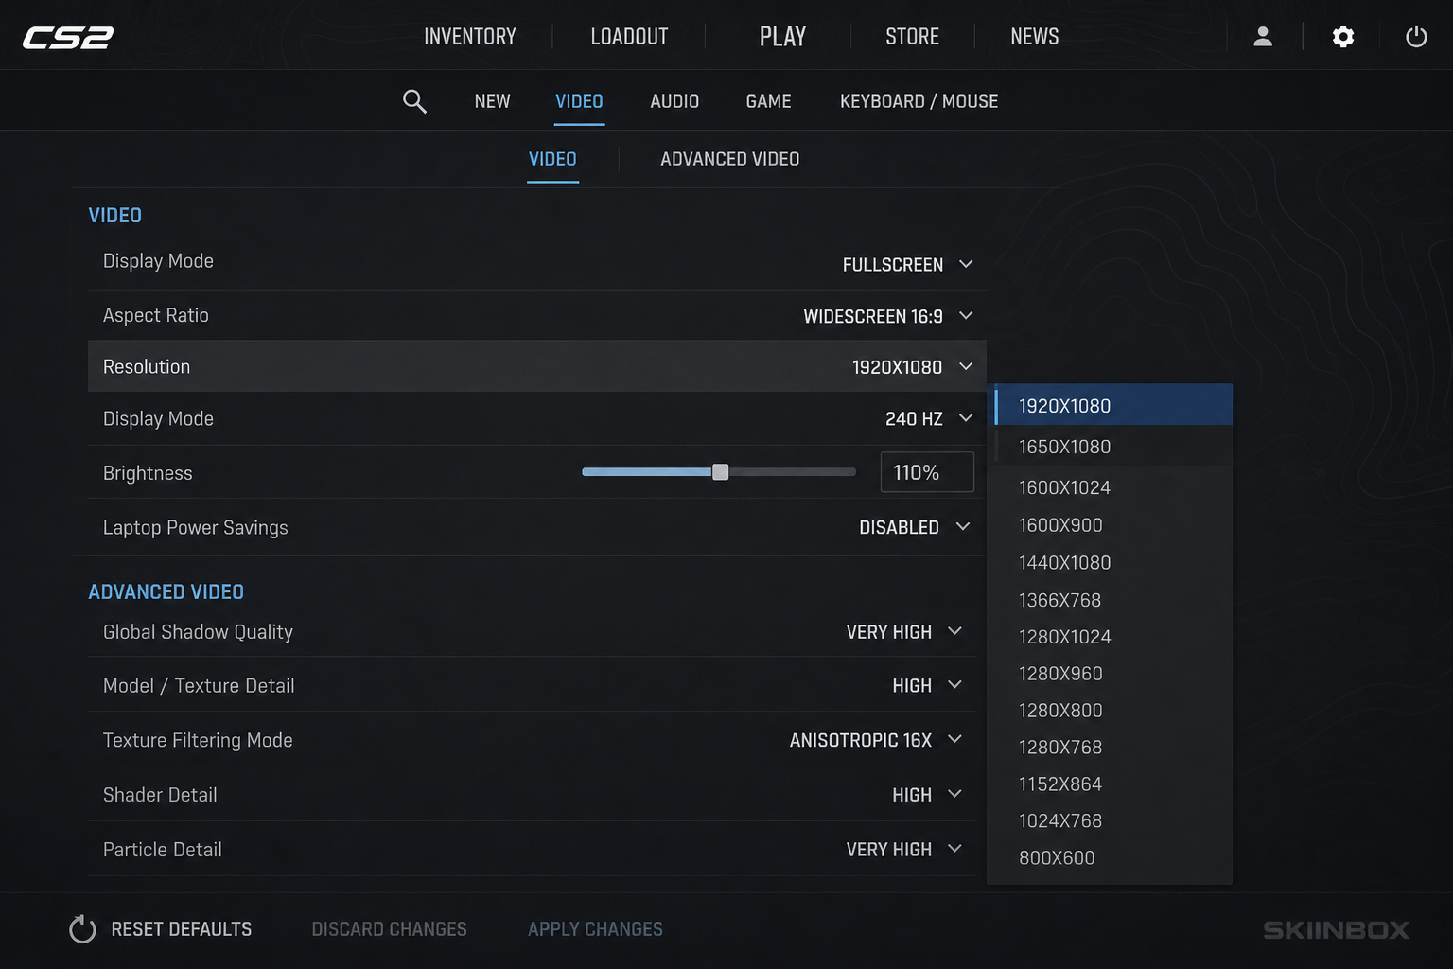Choose 1280X800 resolution option
The image size is (1453, 969).
click(x=1110, y=711)
